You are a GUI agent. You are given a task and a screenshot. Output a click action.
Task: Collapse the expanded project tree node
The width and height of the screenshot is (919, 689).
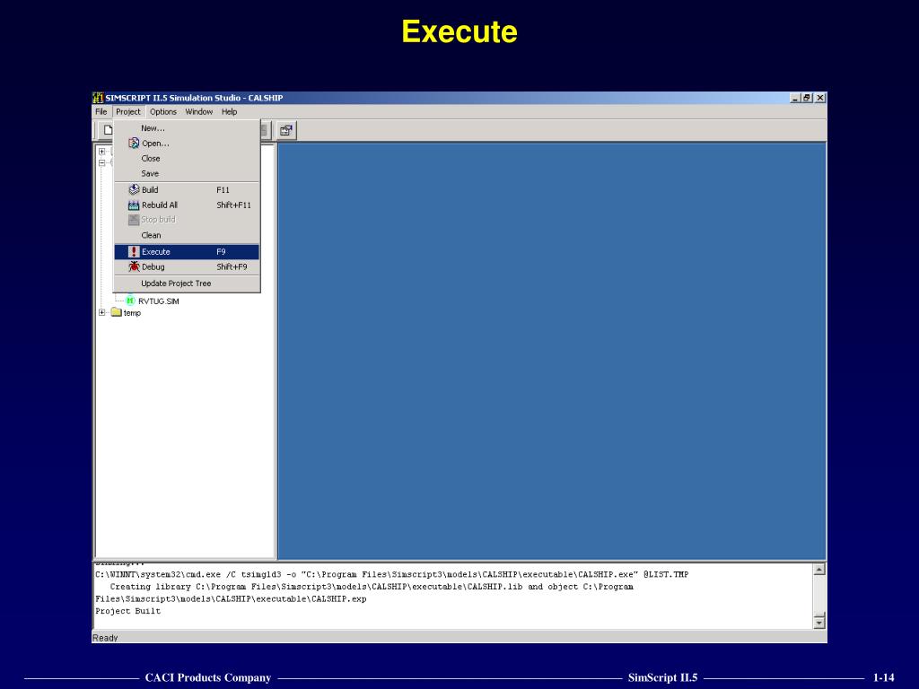pos(102,162)
